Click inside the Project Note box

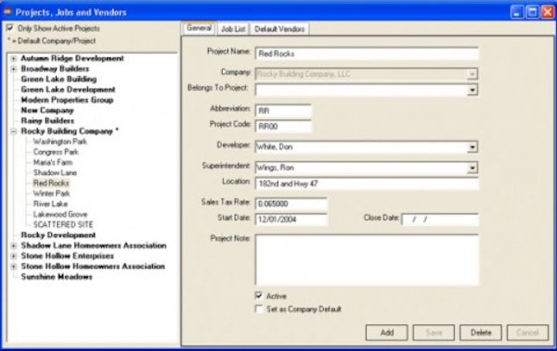(367, 260)
